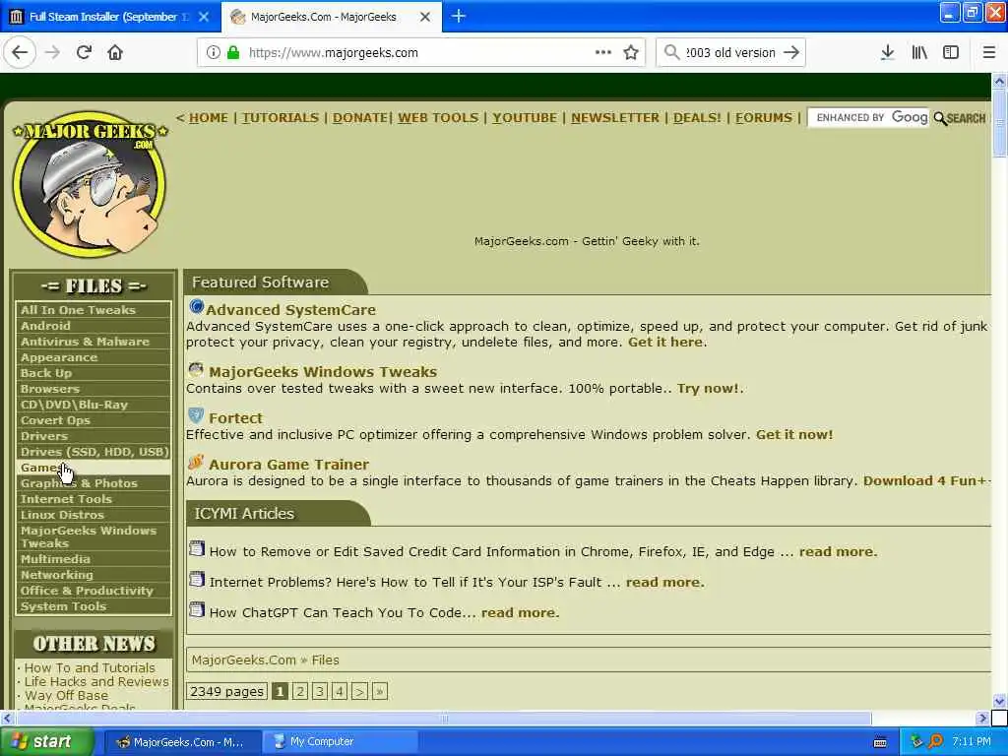
Task: Open the DONATE menu link
Action: 359,118
